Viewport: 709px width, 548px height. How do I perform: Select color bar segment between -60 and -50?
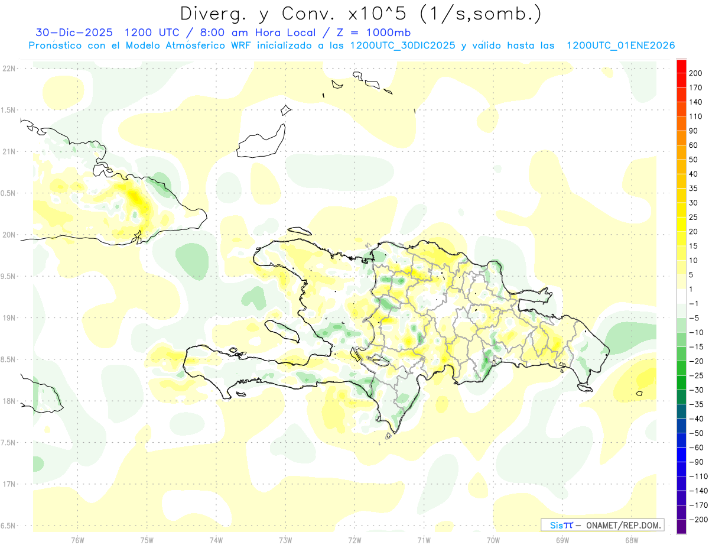[681, 440]
